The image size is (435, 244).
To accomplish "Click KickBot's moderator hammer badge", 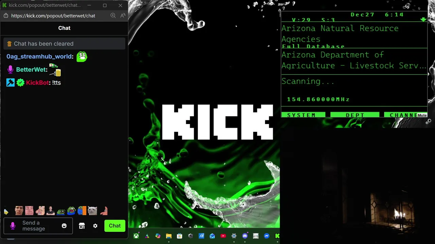I will tap(11, 83).
